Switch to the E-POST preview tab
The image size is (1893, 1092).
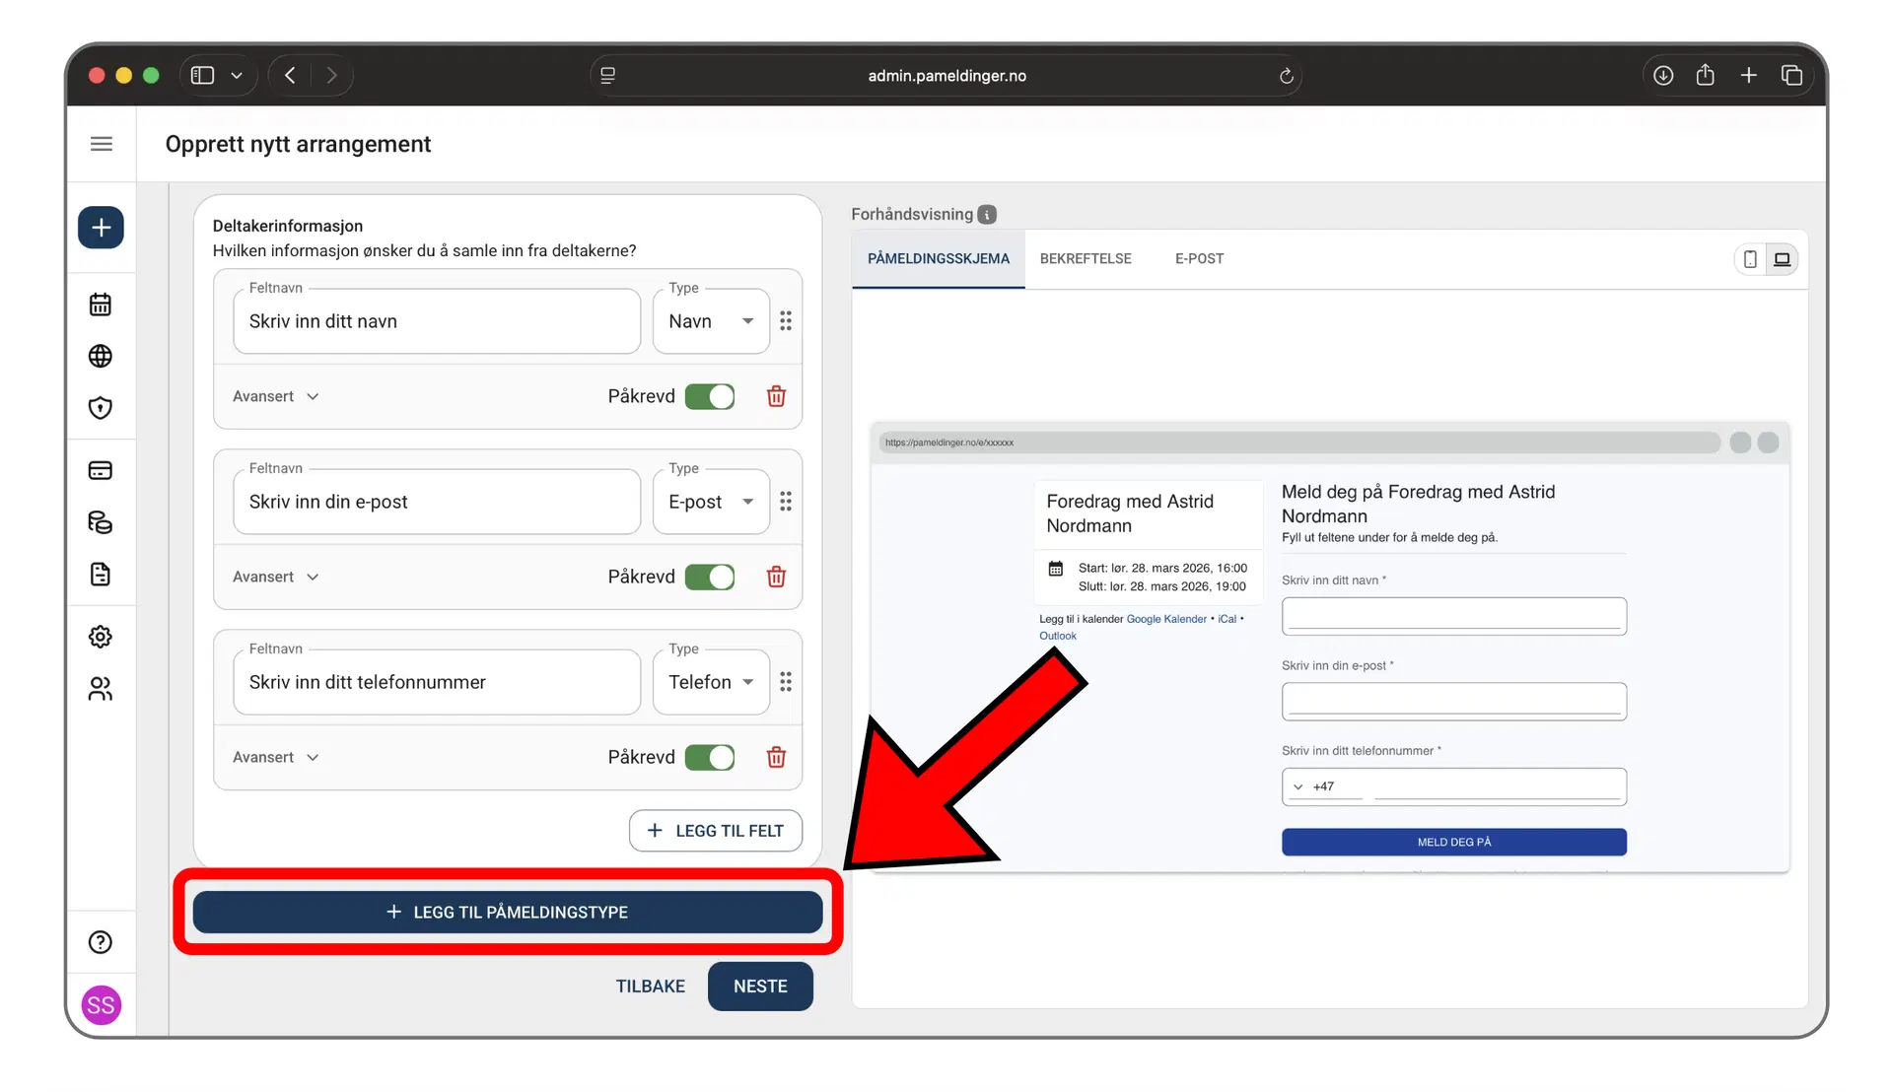pos(1199,258)
